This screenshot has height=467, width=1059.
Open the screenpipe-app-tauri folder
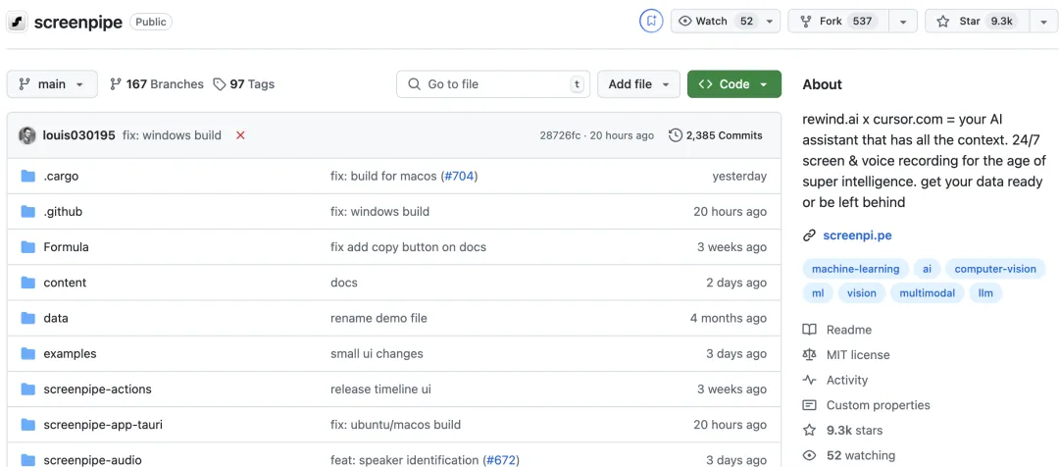pos(103,425)
